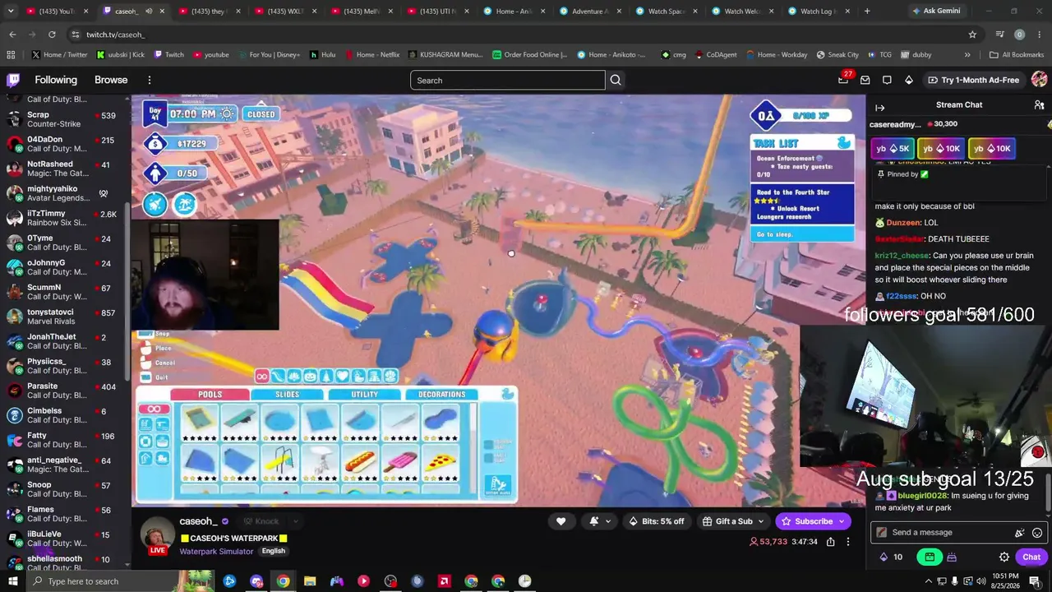Viewport: 1052px width, 592px height.
Task: Click the bookmark star in address bar
Action: [972, 35]
